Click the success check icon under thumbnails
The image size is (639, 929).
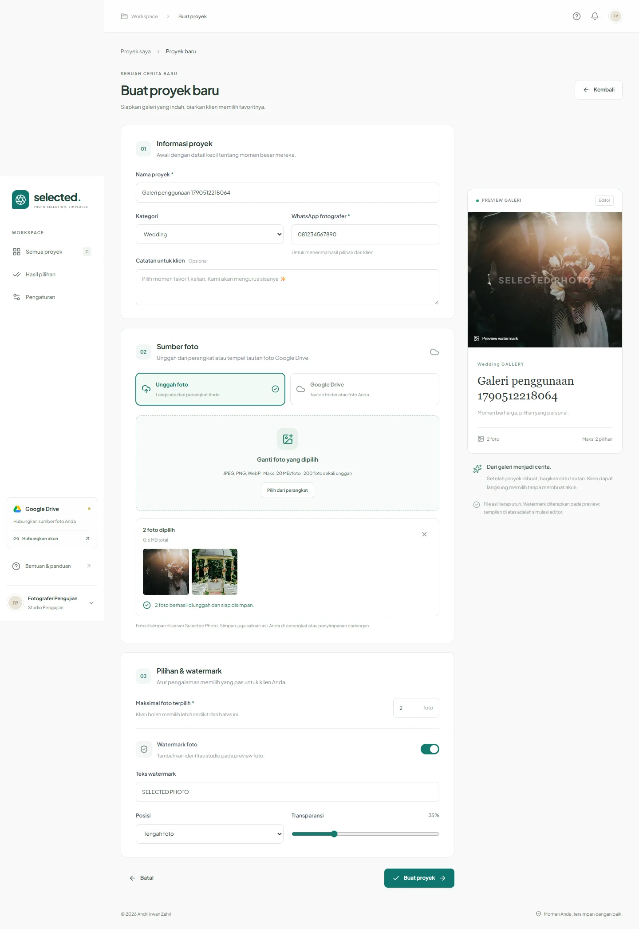coord(147,605)
